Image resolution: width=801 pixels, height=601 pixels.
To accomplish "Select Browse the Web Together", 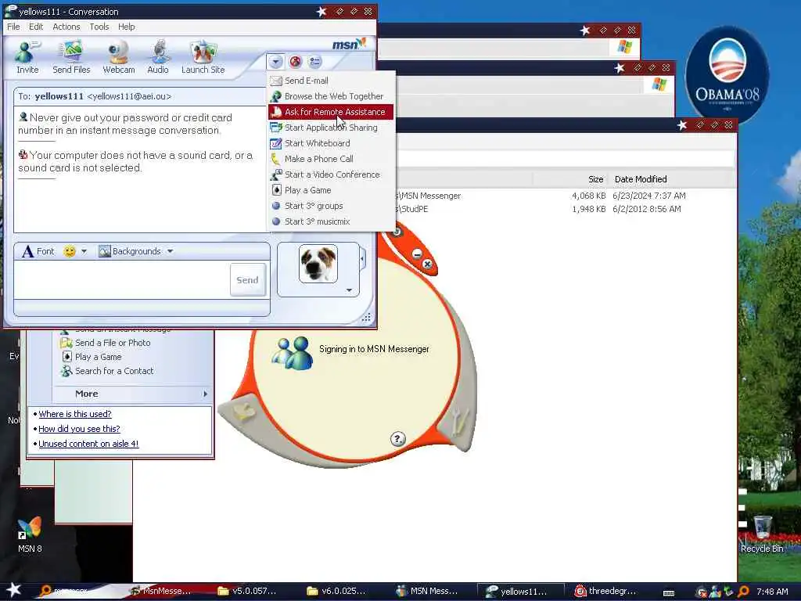I will 331,96.
